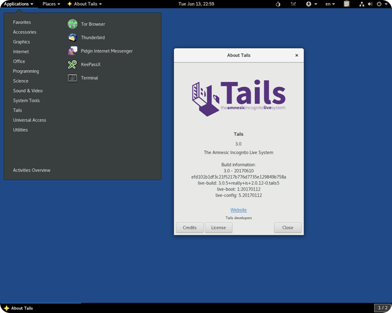
Task: Select the Sound & Video category
Action: click(x=28, y=90)
